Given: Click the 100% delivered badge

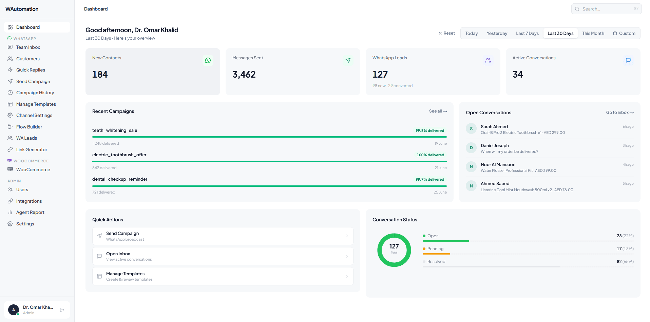Looking at the screenshot, I should click(x=431, y=155).
